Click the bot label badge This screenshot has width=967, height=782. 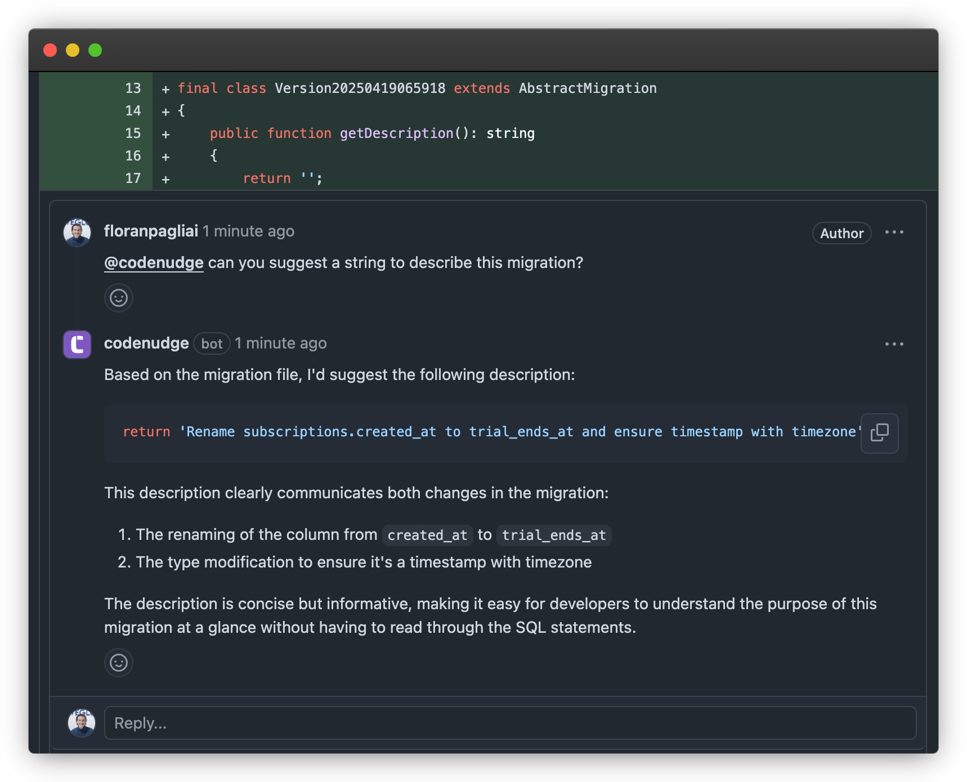point(212,344)
